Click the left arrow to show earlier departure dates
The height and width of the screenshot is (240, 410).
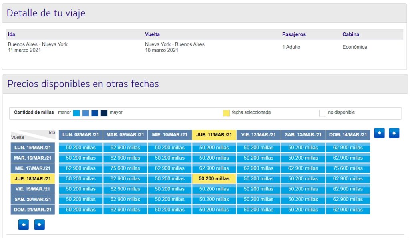click(379, 133)
